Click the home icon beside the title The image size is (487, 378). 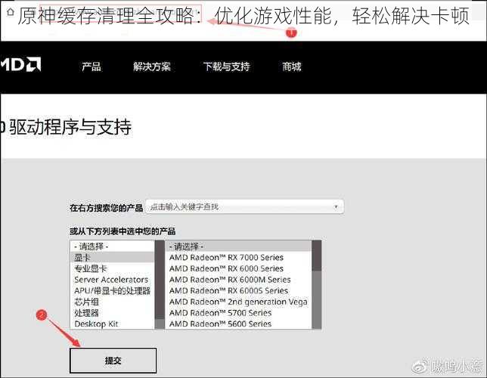[x=11, y=13]
